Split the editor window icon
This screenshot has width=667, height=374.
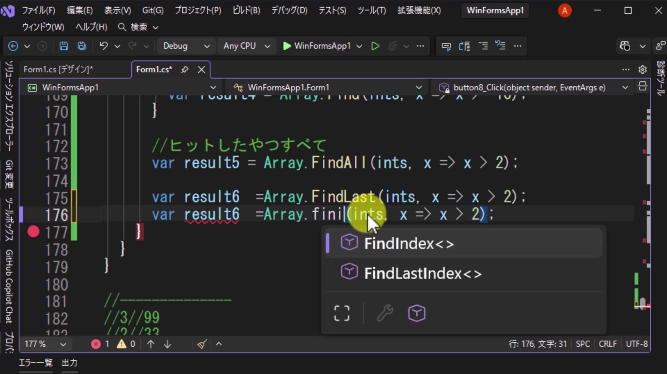pyautogui.click(x=643, y=86)
